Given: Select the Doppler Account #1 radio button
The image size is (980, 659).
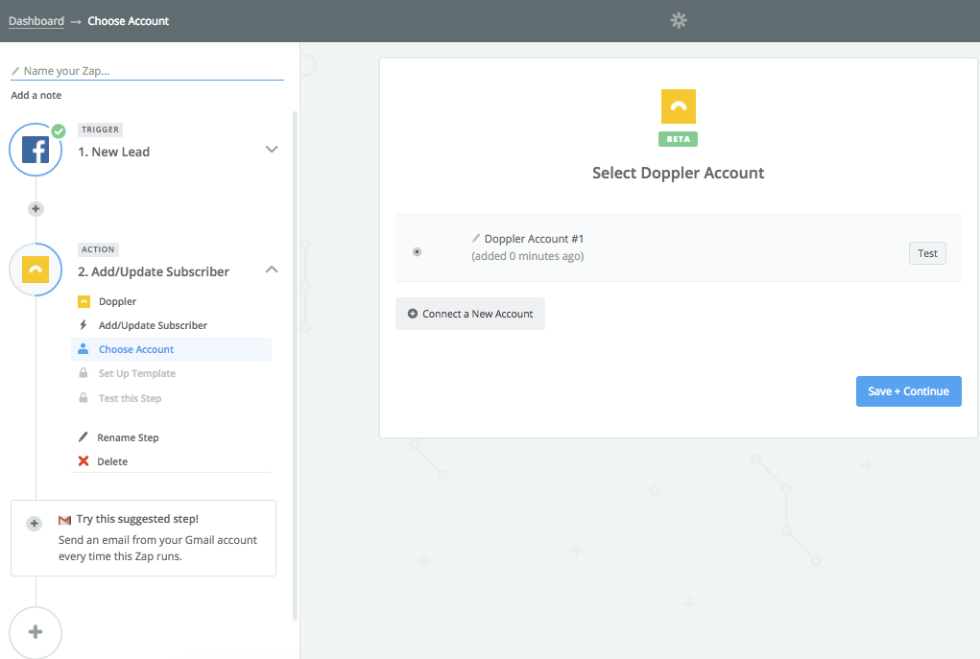Looking at the screenshot, I should click(x=417, y=251).
